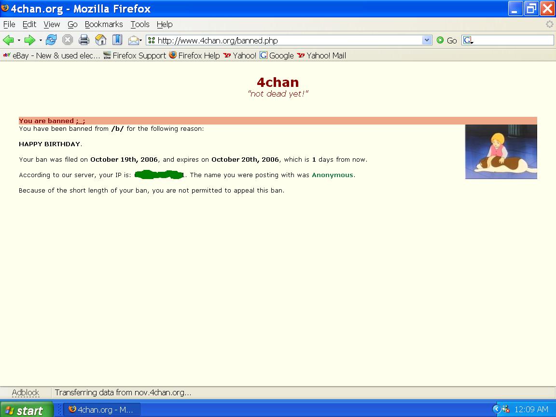The width and height of the screenshot is (556, 417).
Task: Open the Google search engine selector
Action: click(x=469, y=41)
